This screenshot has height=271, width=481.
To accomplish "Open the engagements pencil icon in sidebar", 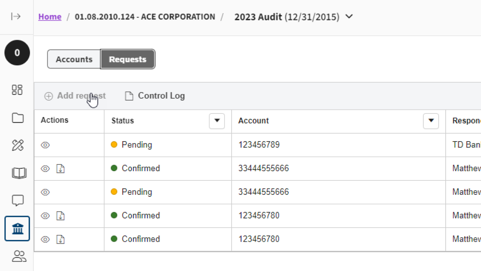I will (x=17, y=145).
